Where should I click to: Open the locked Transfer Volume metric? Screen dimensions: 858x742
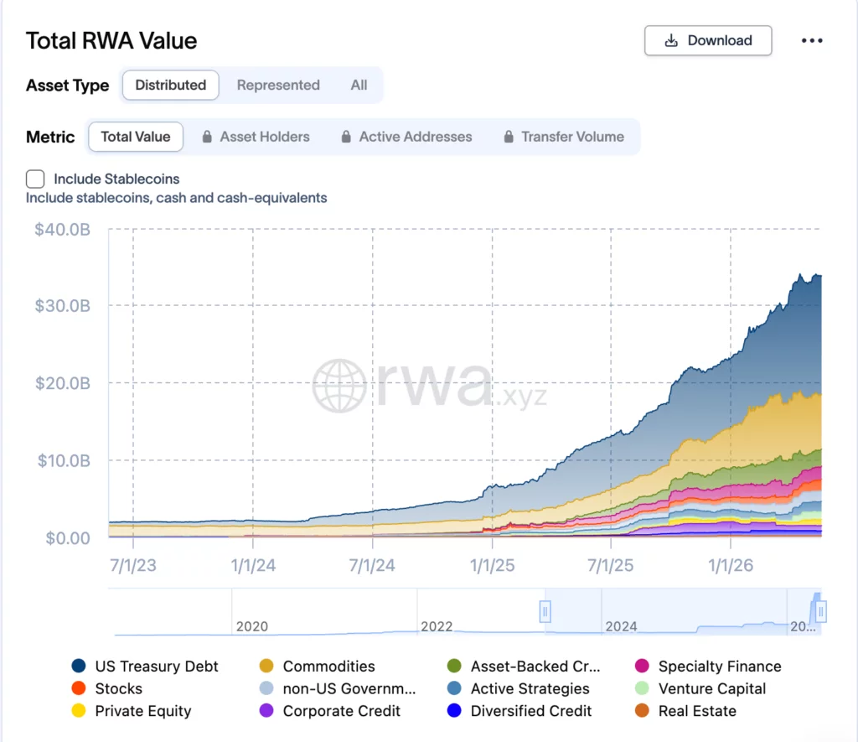click(x=564, y=137)
